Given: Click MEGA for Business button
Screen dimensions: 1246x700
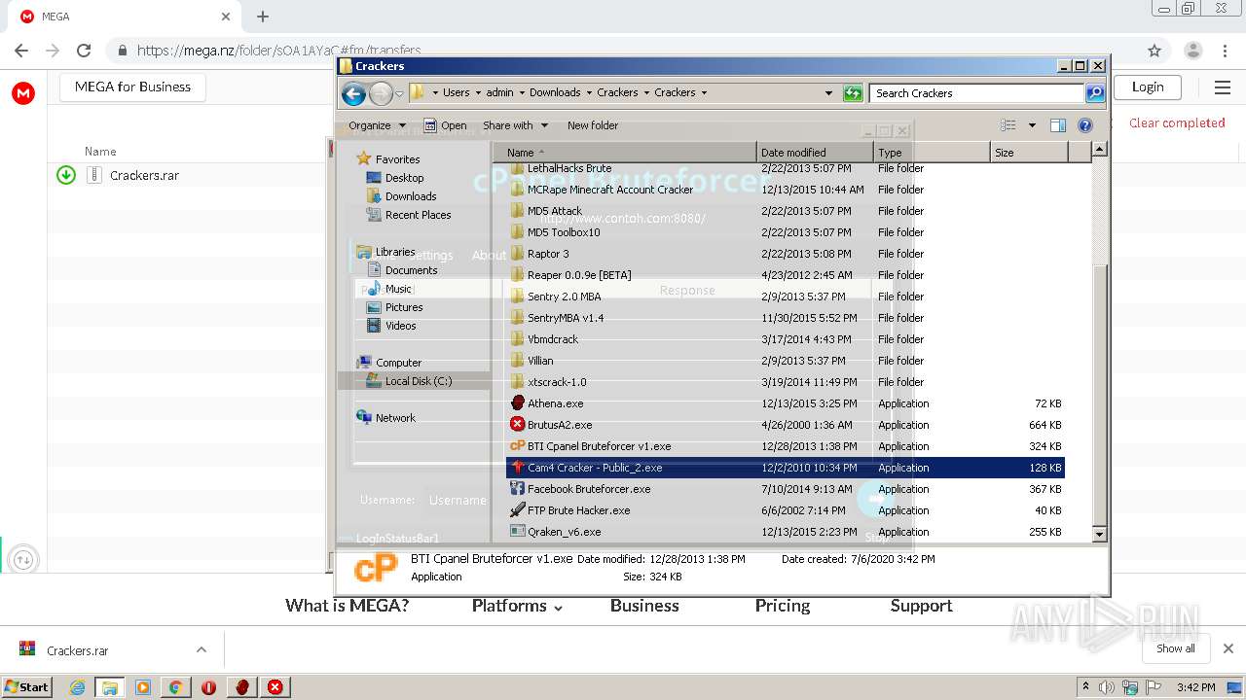Looking at the screenshot, I should pos(133,87).
